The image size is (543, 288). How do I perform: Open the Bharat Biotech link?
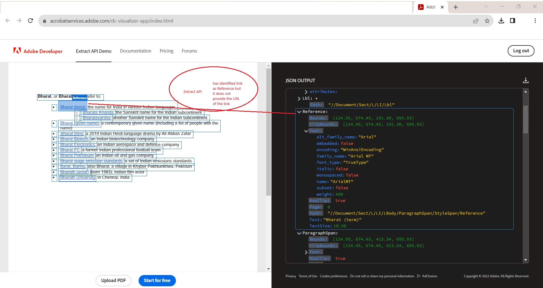pos(74,139)
